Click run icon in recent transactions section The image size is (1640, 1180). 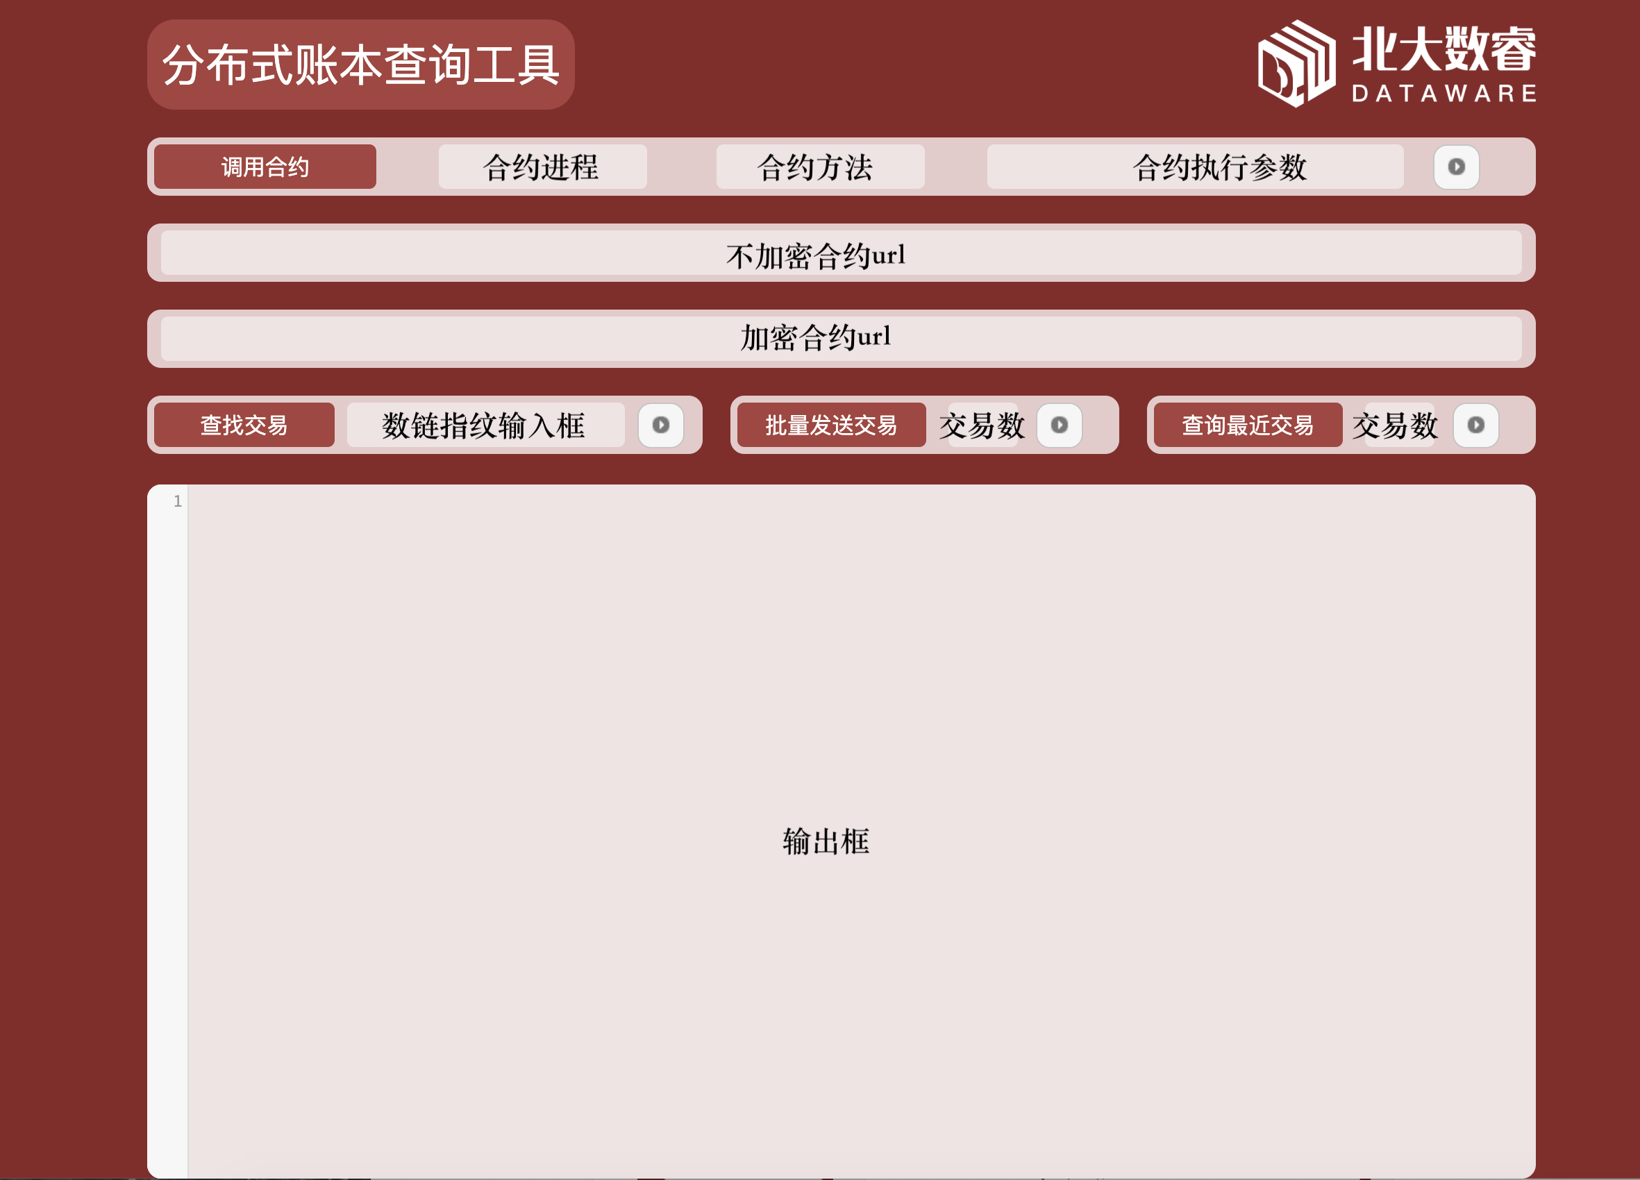pos(1475,425)
